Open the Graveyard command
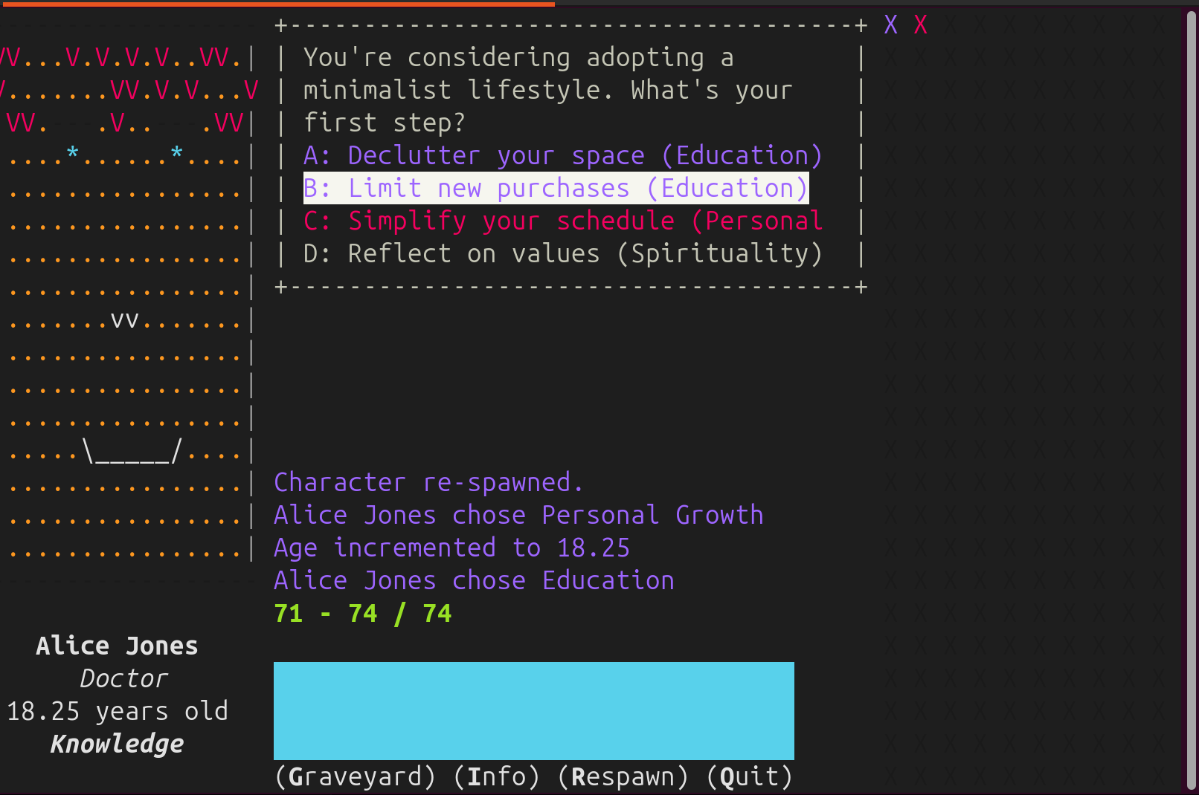The height and width of the screenshot is (795, 1199). point(356,776)
